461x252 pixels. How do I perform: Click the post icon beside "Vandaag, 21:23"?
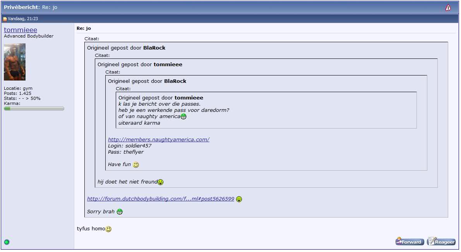coord(5,19)
